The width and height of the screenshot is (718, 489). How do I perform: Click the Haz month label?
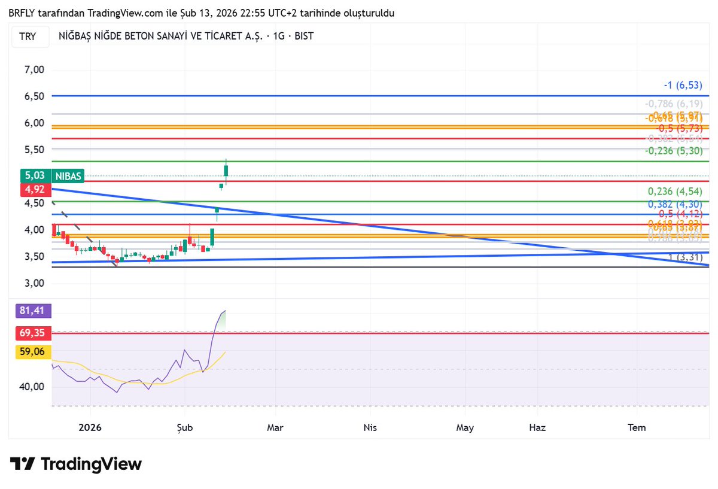[x=537, y=427]
